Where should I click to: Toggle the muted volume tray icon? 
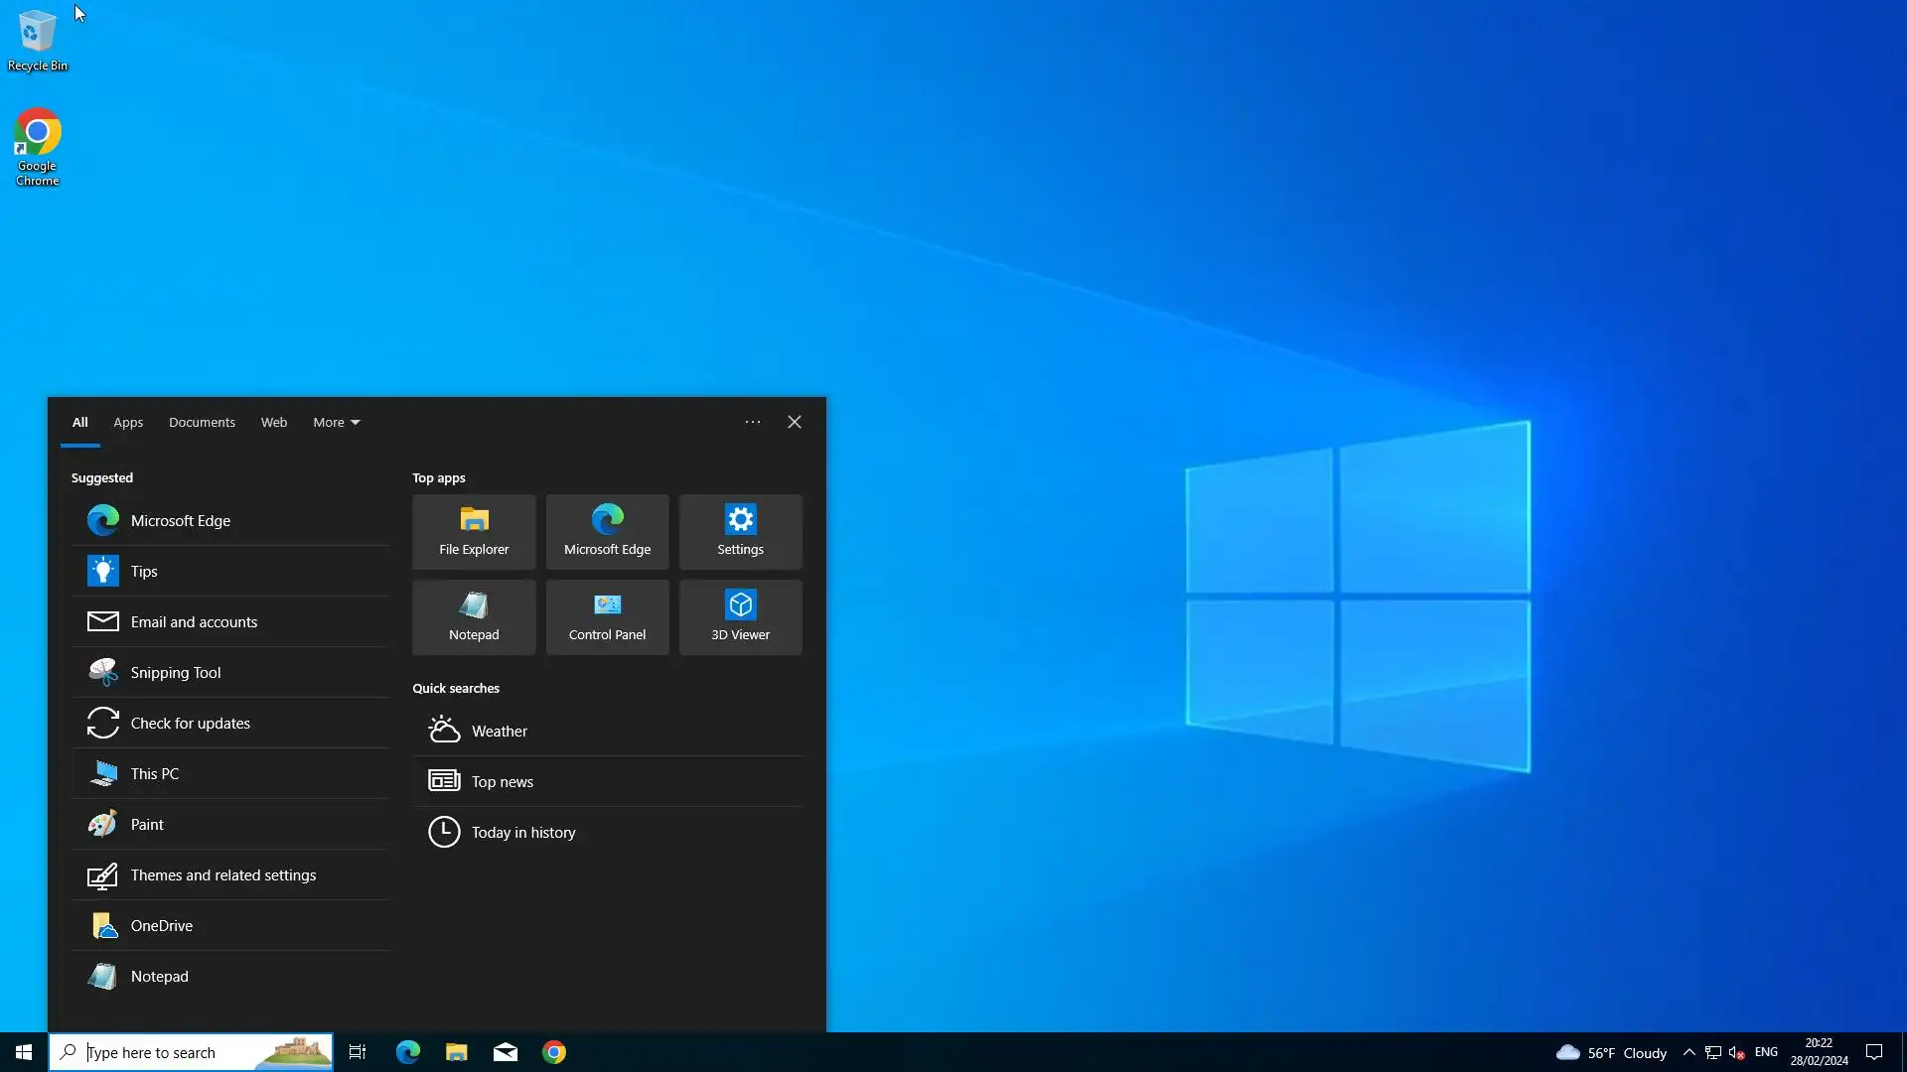(1736, 1052)
